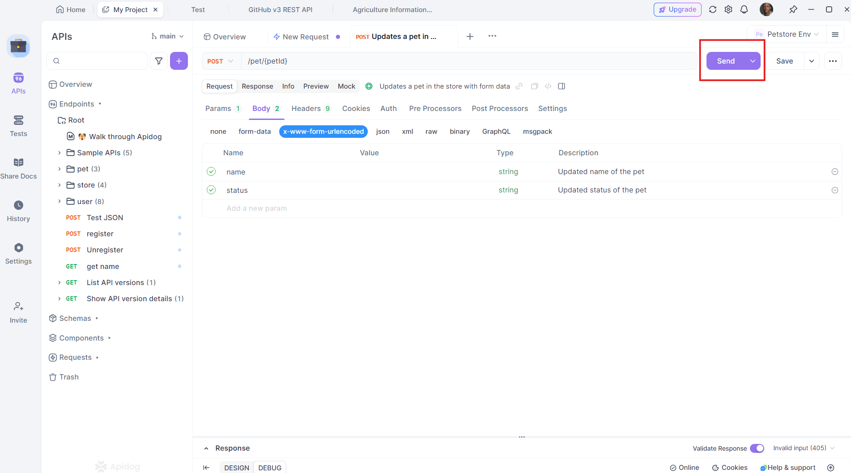Uncheck the status parameter checkbox
Viewport: 851px width, 473px height.
tap(211, 190)
